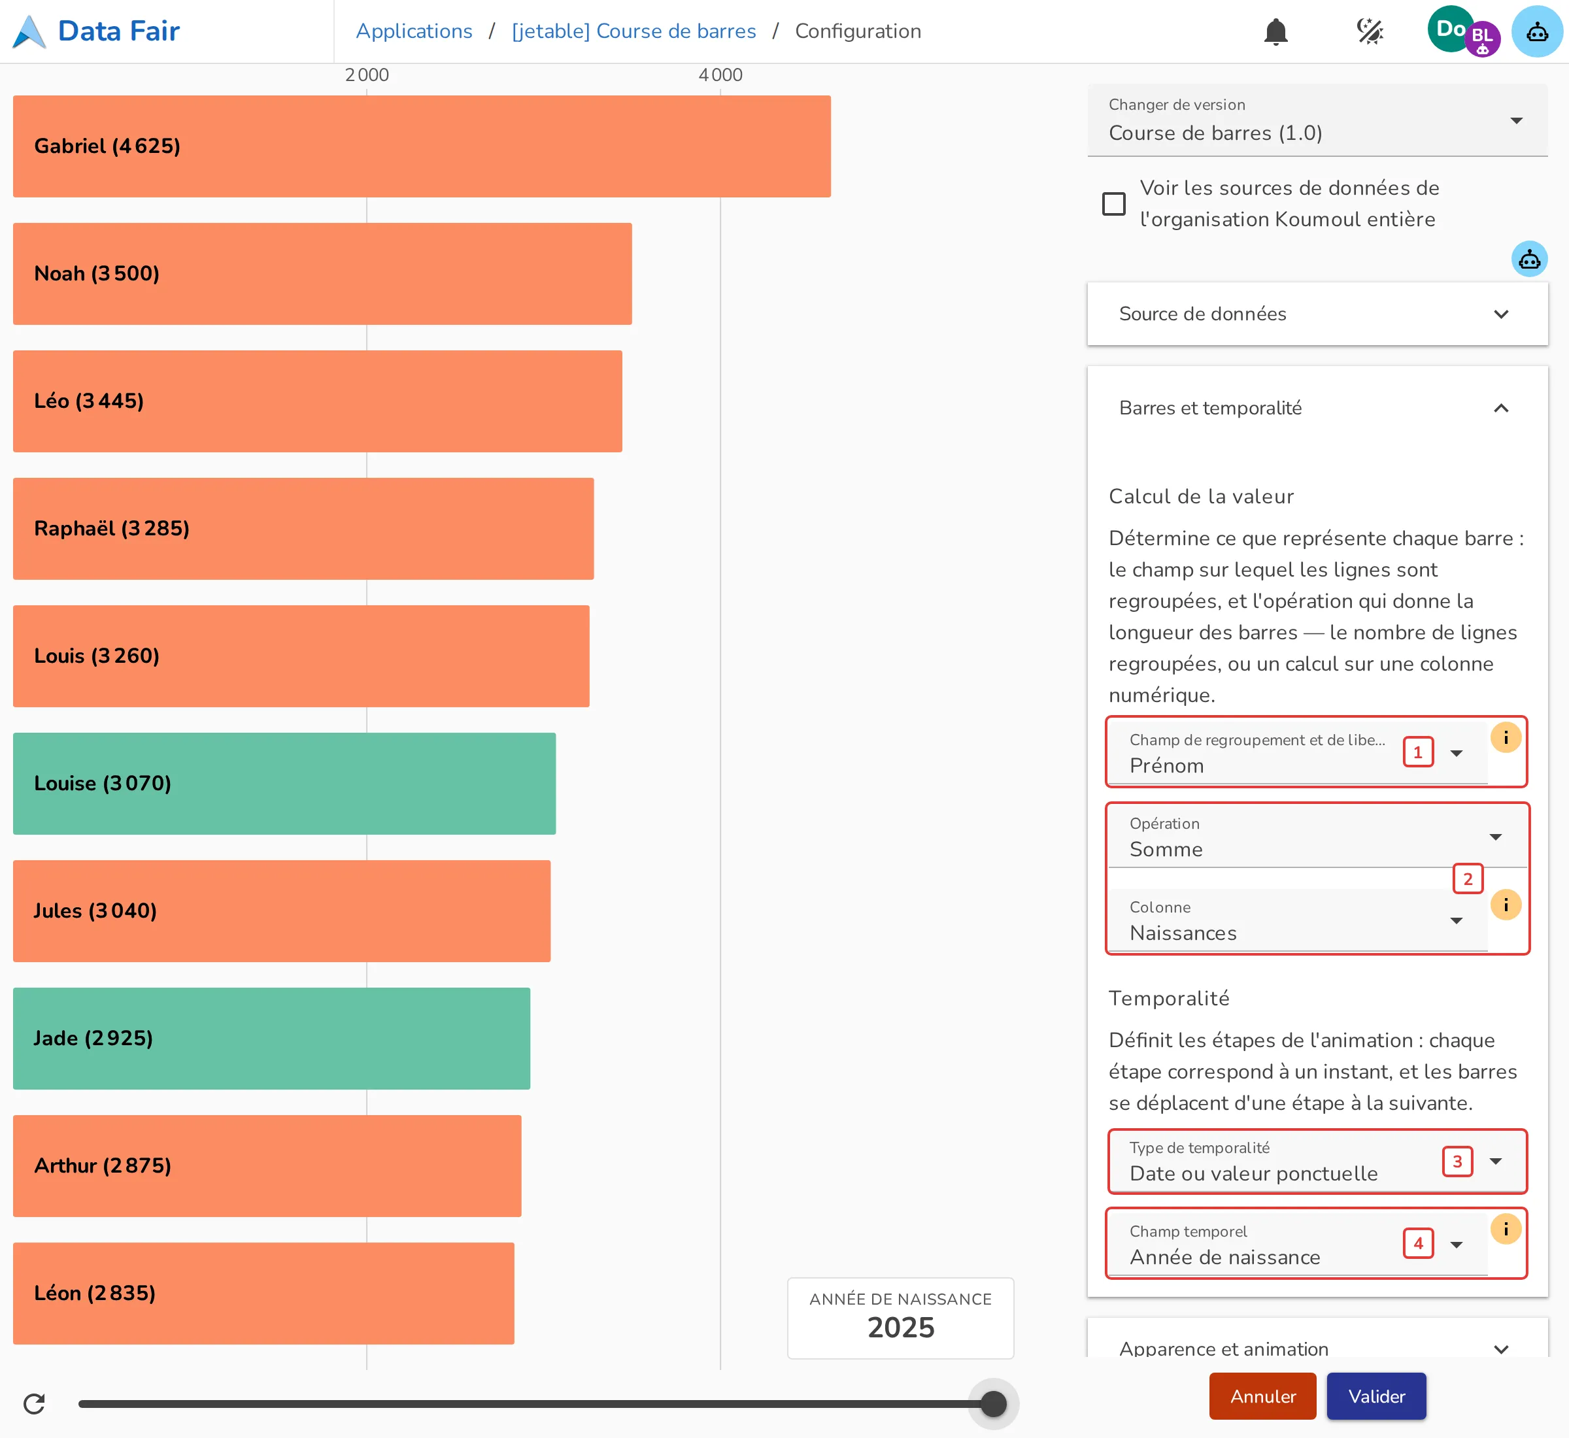Open the Colonne Naissances dropdown
The width and height of the screenshot is (1569, 1438).
point(1298,920)
